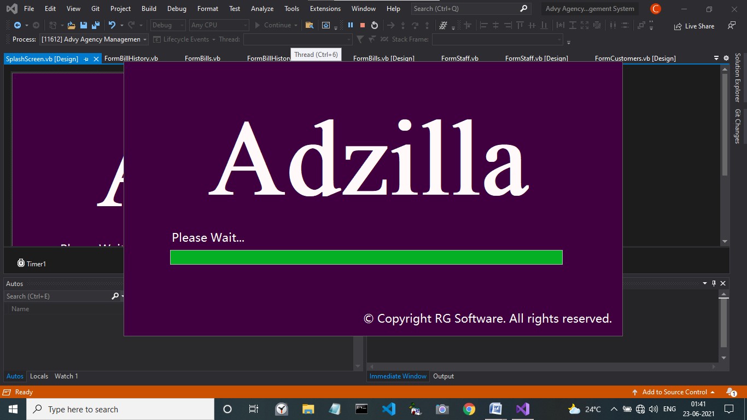Save the current file with the single floppy-disk icon

pyautogui.click(x=84, y=25)
